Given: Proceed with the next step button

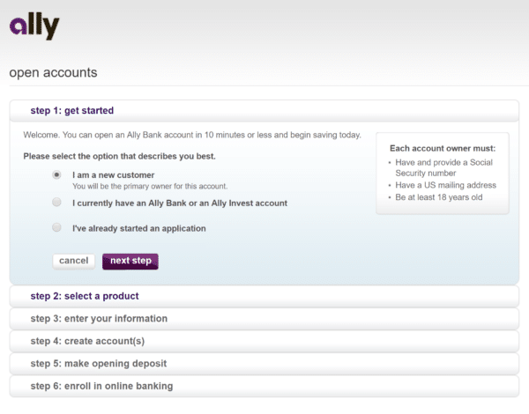Looking at the screenshot, I should point(130,262).
